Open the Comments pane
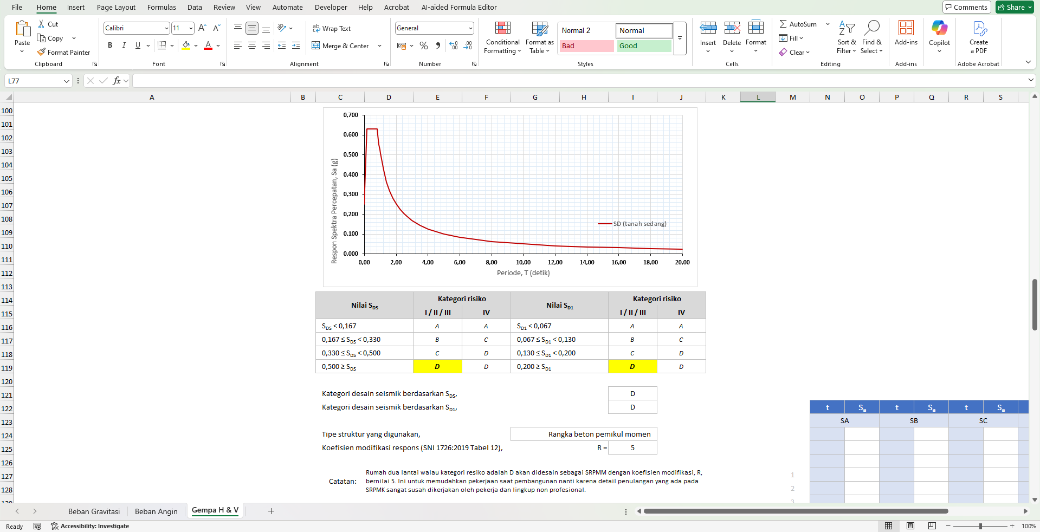Image resolution: width=1040 pixels, height=532 pixels. (x=966, y=7)
